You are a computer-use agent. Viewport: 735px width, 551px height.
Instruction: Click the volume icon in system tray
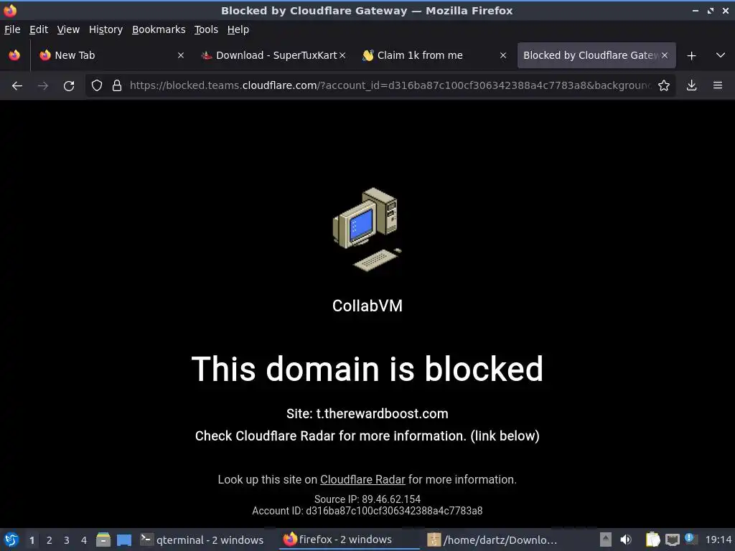626,540
